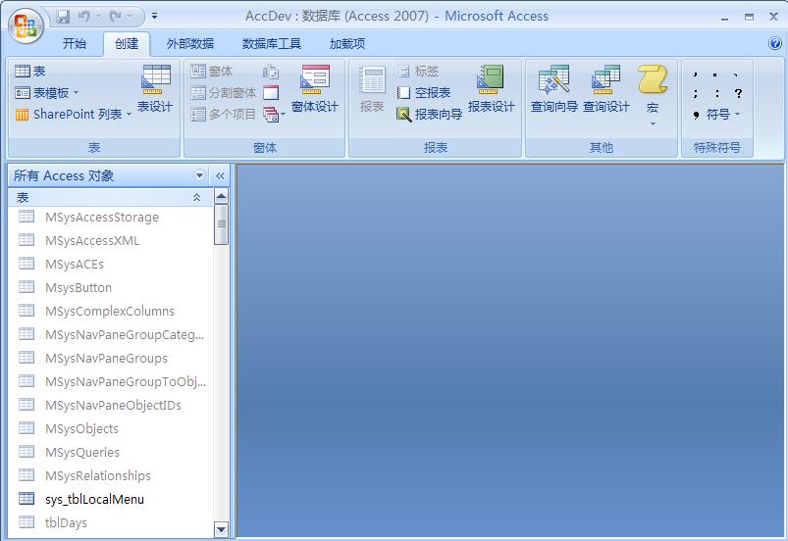The width and height of the screenshot is (788, 541).
Task: Click navigation pane scroll down arrow
Action: coord(221,529)
